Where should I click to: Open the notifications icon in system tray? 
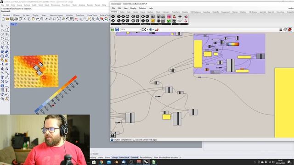(289, 162)
